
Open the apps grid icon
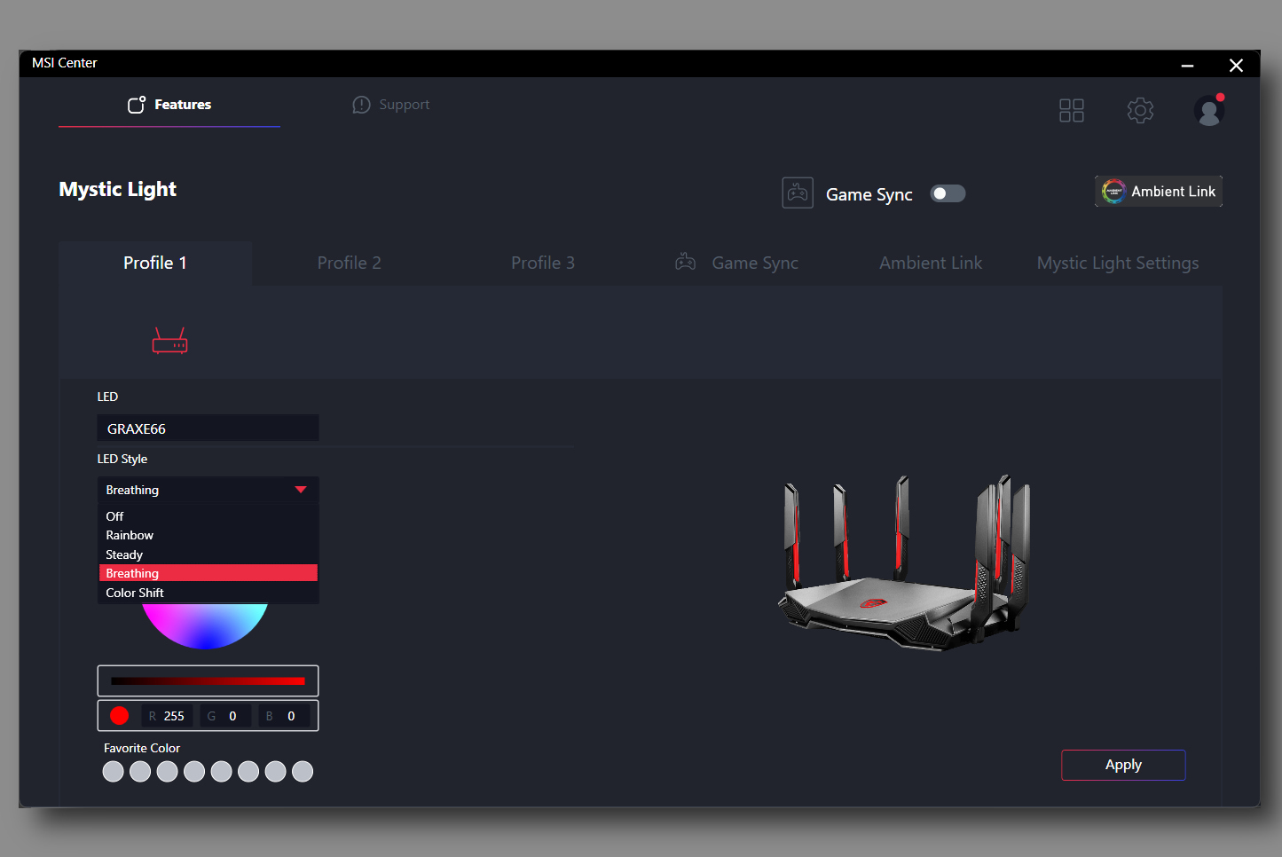point(1072,110)
